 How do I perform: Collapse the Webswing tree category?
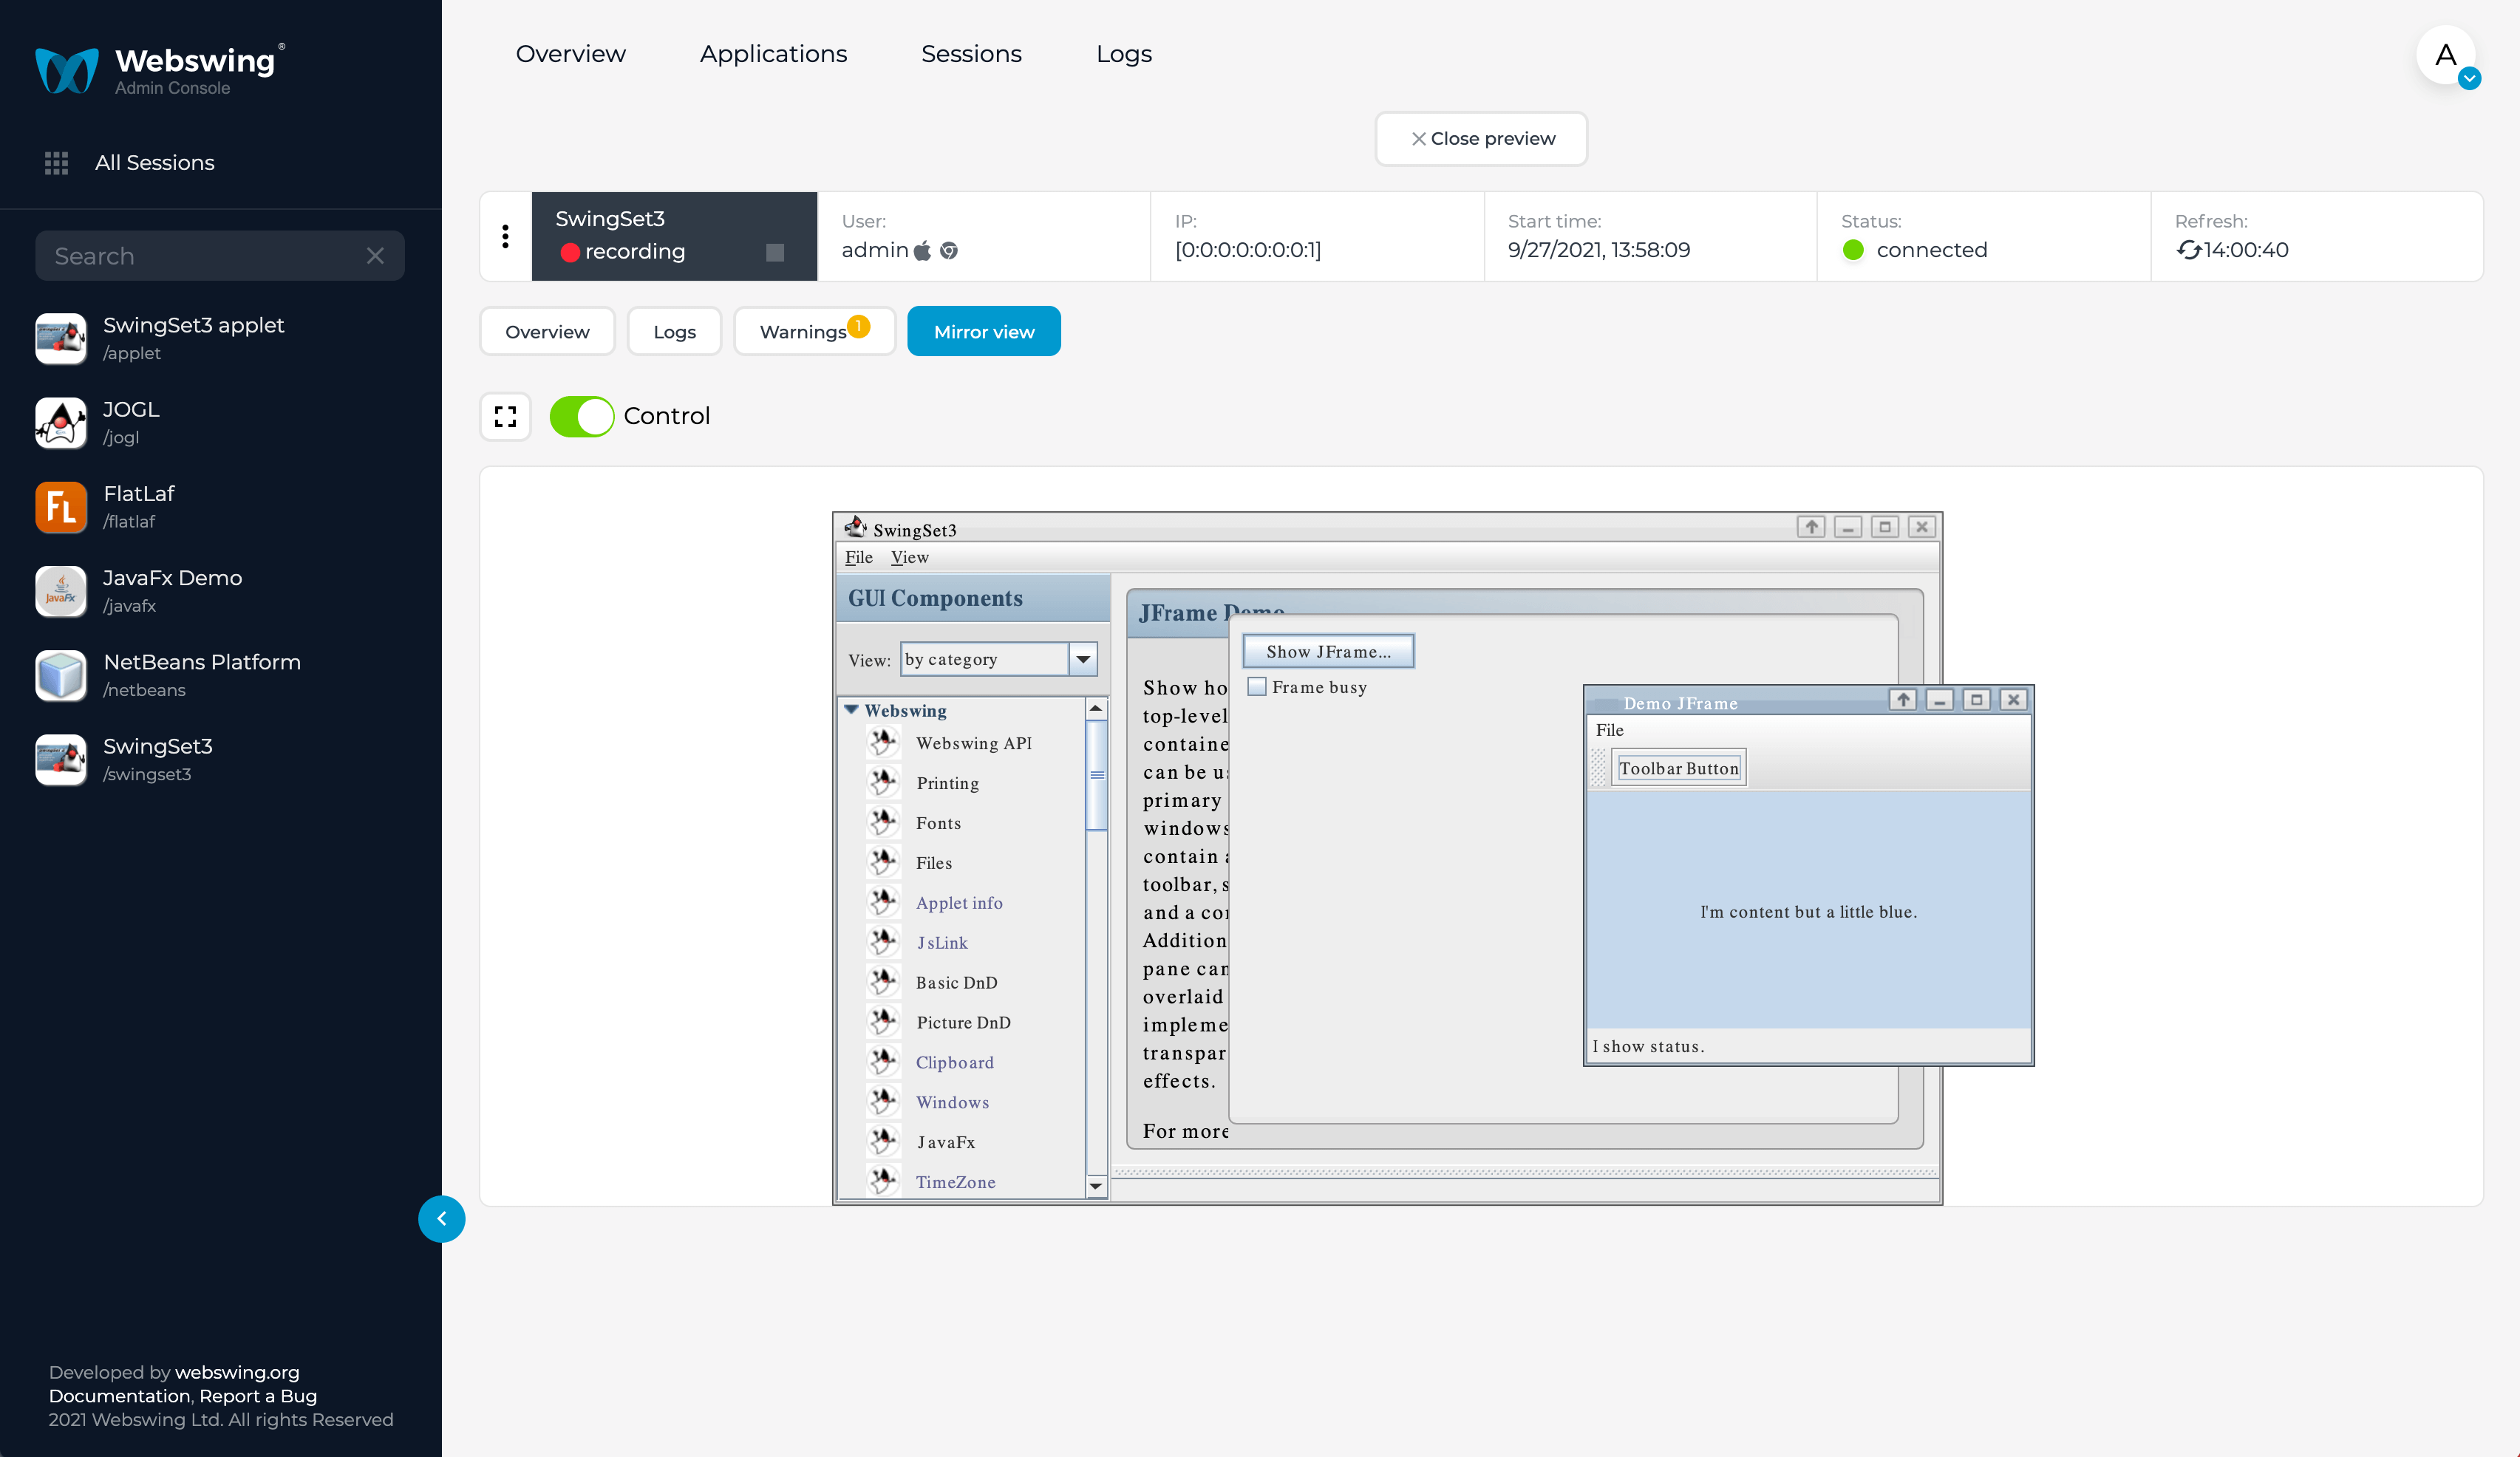tap(851, 710)
